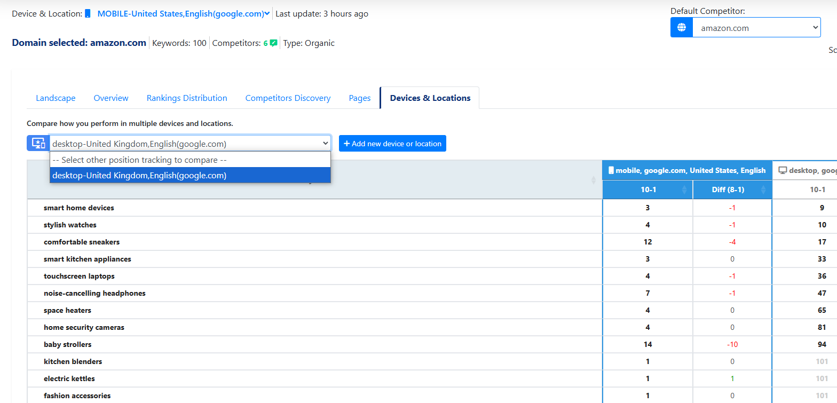This screenshot has width=837, height=403.
Task: Click desktop rank 65 for space heaters
Action: [822, 310]
